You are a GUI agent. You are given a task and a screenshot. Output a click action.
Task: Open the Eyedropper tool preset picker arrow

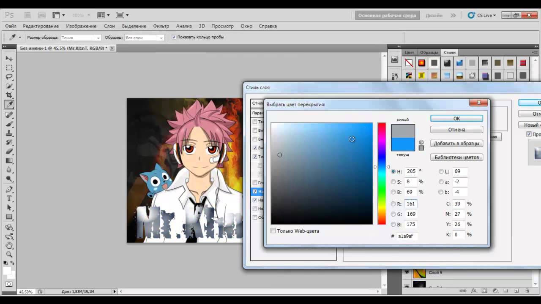pos(19,38)
